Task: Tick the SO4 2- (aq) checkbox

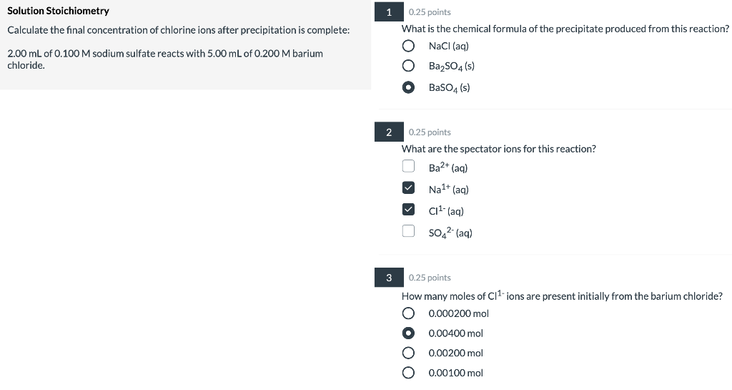Action: (408, 231)
